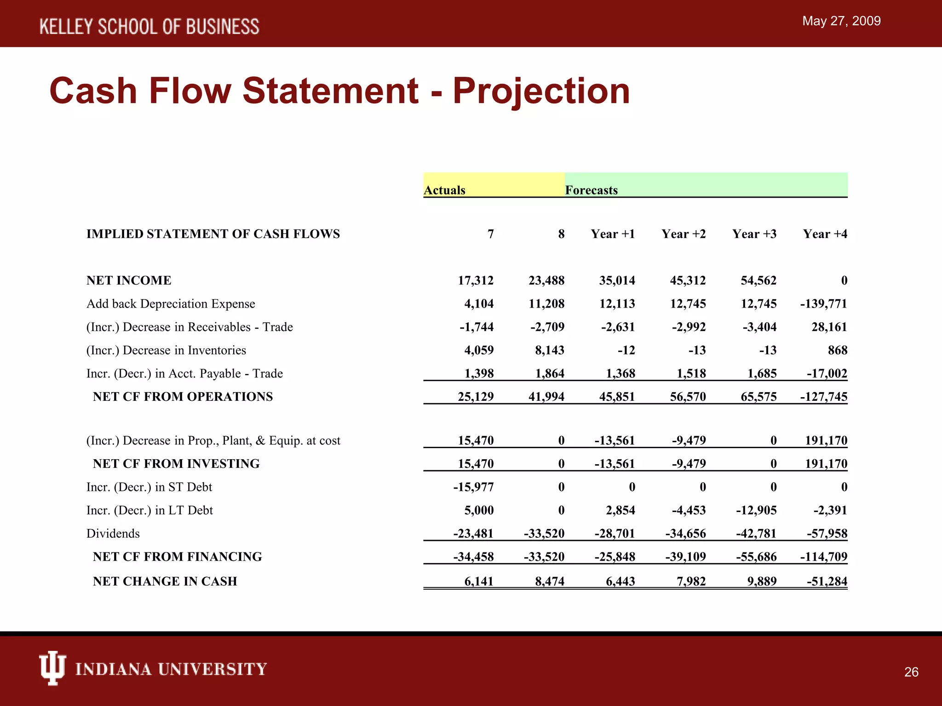
Task: Click dividends value -57,958
Action: (x=827, y=534)
